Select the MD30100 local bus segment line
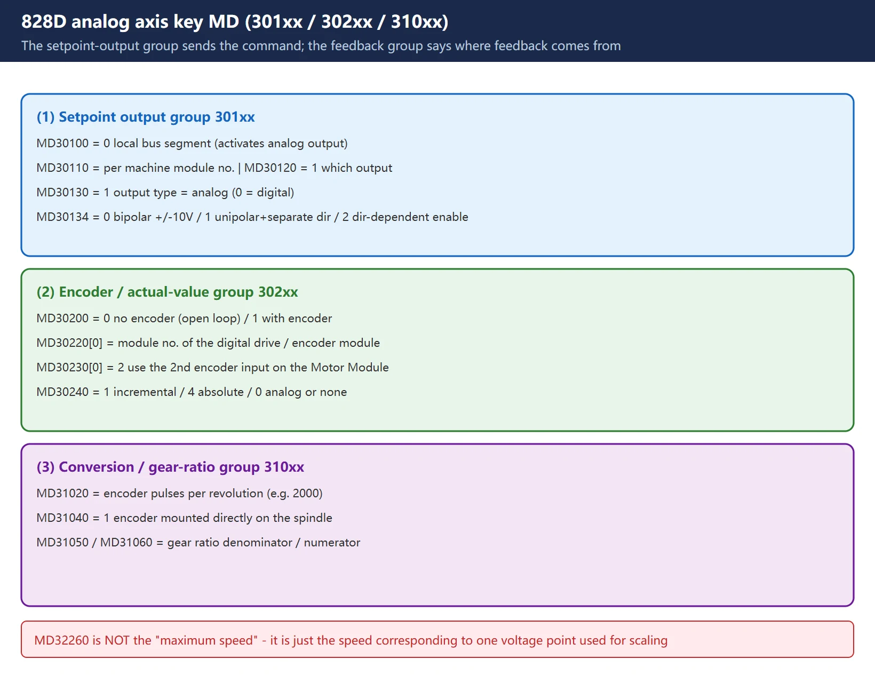The height and width of the screenshot is (683, 875). click(x=192, y=143)
